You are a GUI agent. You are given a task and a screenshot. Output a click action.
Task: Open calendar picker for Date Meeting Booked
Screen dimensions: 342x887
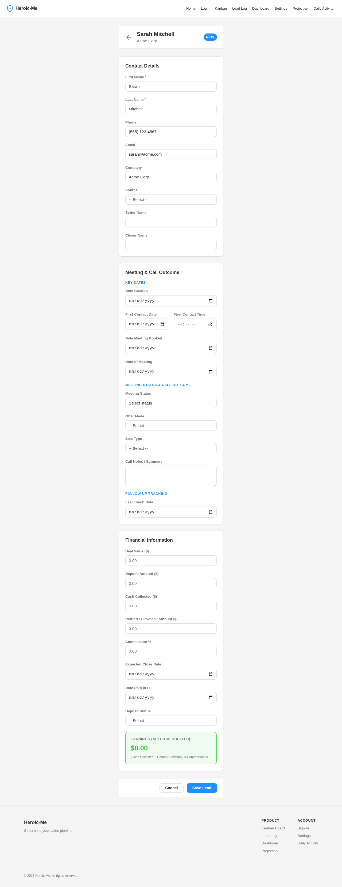point(211,348)
